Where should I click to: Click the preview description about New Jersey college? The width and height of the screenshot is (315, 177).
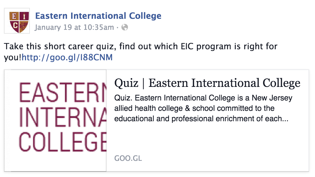click(x=203, y=109)
